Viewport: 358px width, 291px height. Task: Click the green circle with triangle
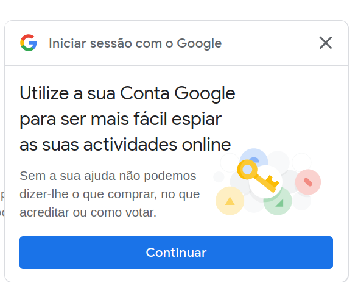tap(278, 202)
